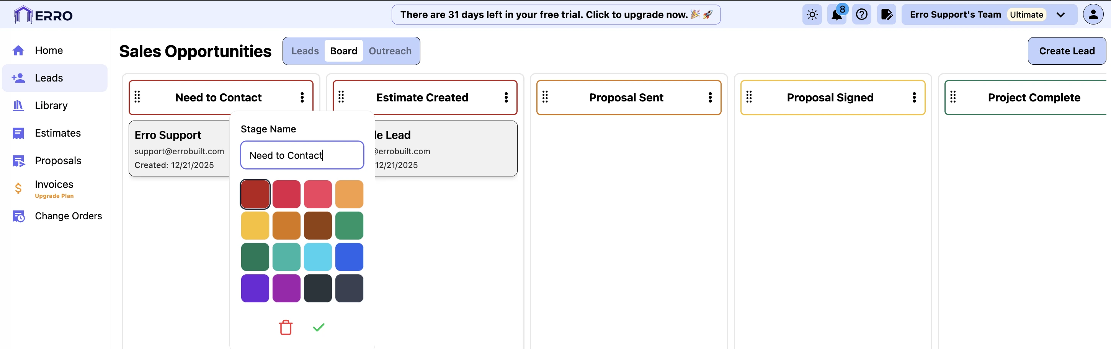Open Estimate Created stage options menu
1111x349 pixels.
pyautogui.click(x=506, y=97)
